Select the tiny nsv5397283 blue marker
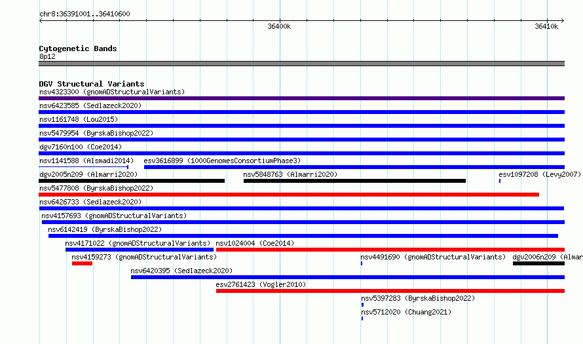Image resolution: width=583 pixels, height=344 pixels. point(362,305)
